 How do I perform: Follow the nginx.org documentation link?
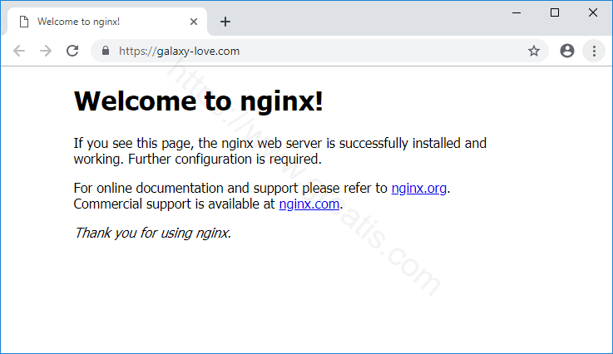(x=419, y=188)
